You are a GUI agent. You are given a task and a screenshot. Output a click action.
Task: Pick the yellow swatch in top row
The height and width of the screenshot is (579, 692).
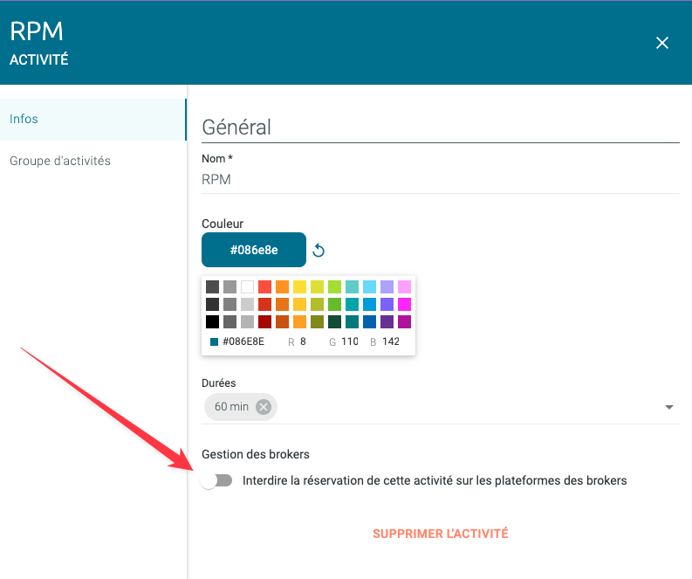pyautogui.click(x=299, y=286)
